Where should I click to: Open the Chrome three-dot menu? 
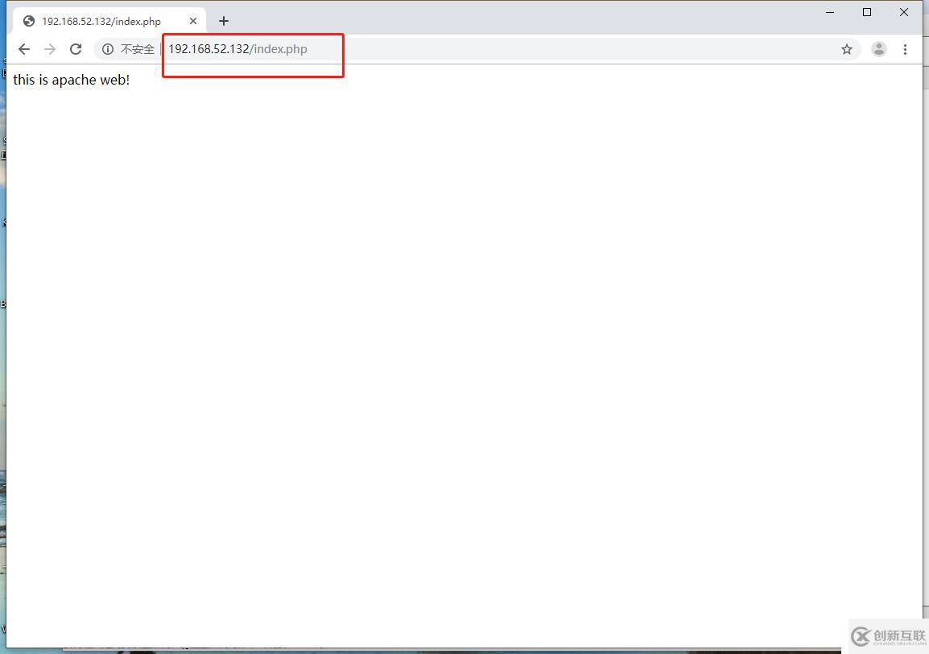pyautogui.click(x=905, y=49)
